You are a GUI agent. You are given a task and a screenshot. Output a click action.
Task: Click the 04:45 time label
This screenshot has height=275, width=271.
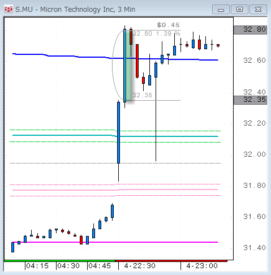(100, 266)
